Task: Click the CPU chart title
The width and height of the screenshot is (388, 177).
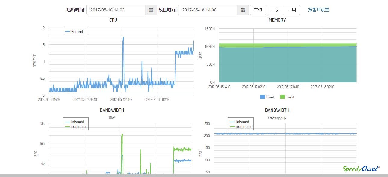Action: [x=113, y=20]
